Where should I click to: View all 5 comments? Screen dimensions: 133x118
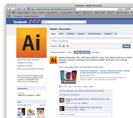pos(71,95)
